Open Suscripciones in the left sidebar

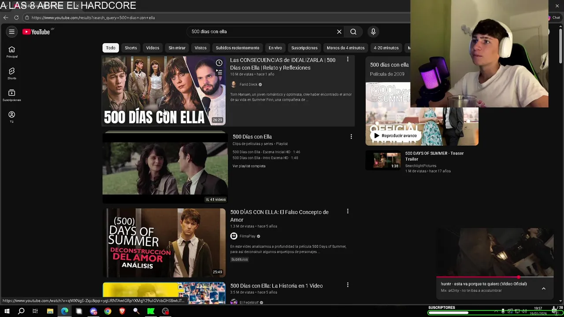12,95
